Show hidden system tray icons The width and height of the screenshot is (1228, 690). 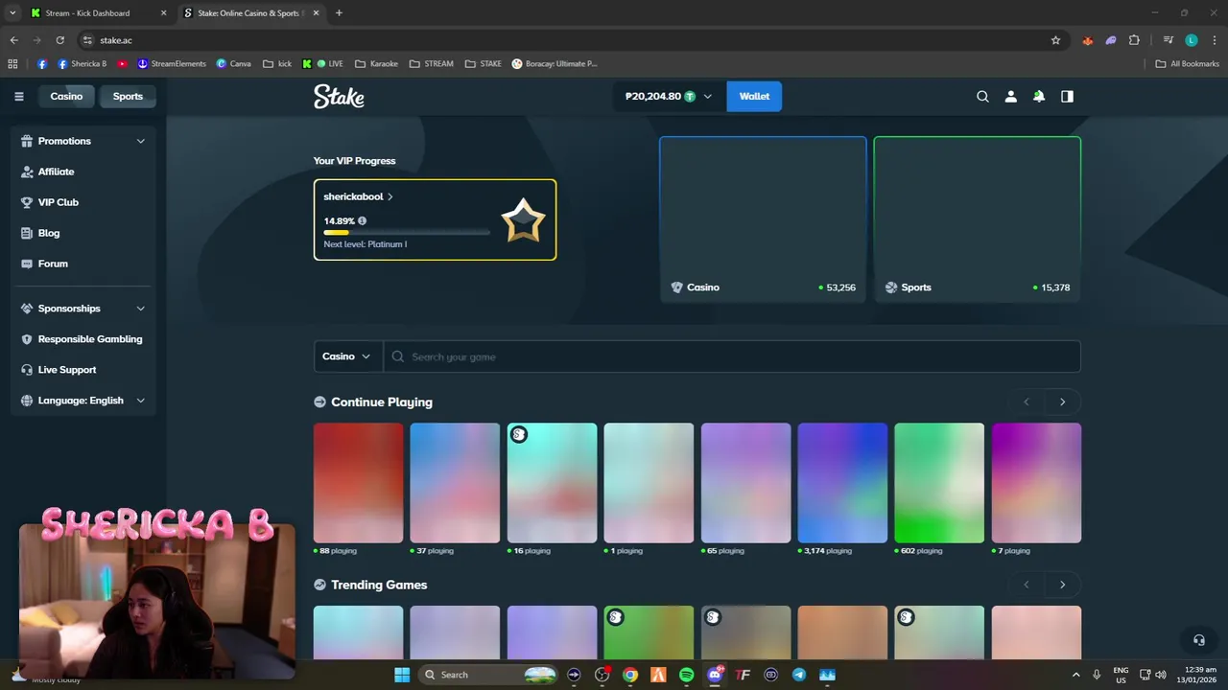coord(1075,675)
